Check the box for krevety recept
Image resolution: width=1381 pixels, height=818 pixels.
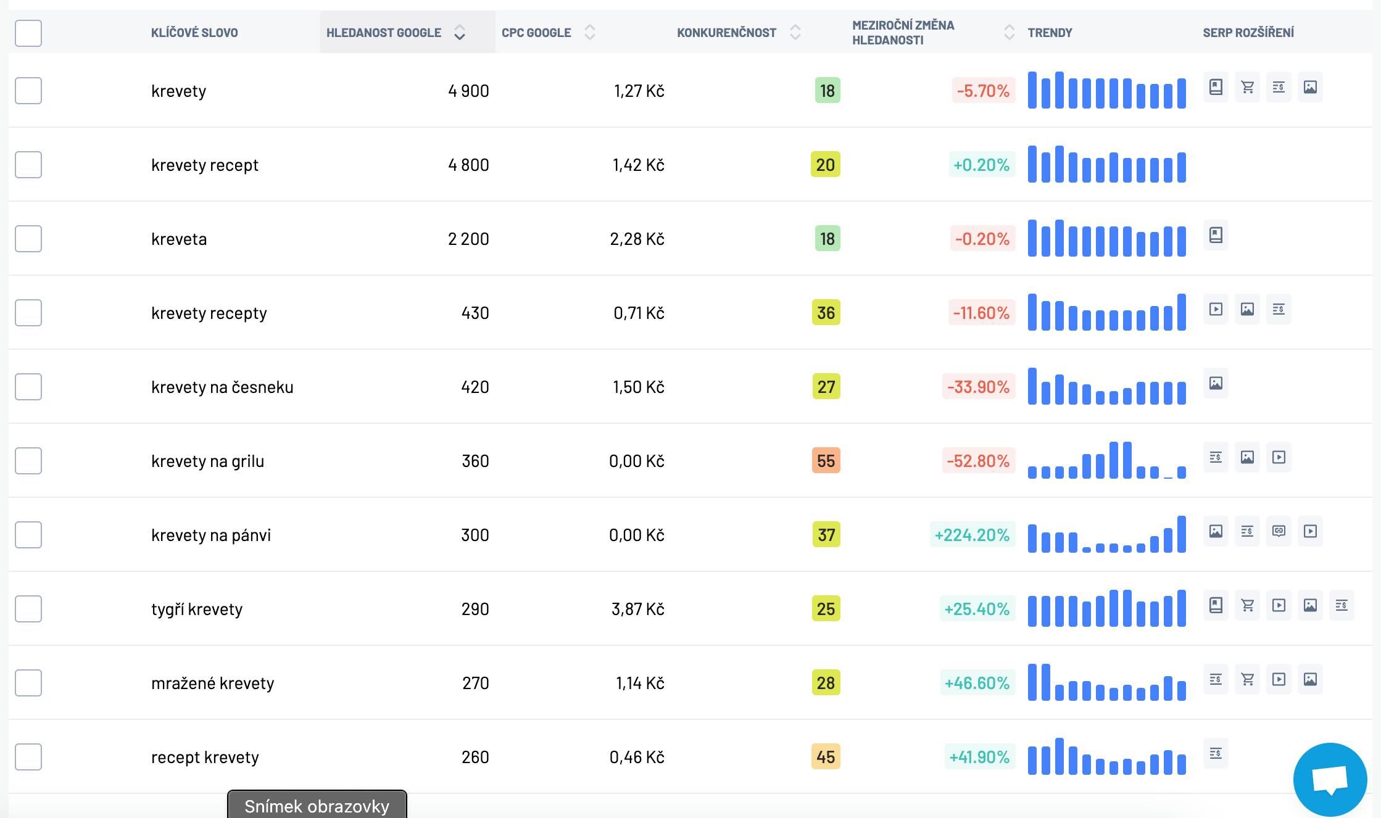tap(28, 165)
